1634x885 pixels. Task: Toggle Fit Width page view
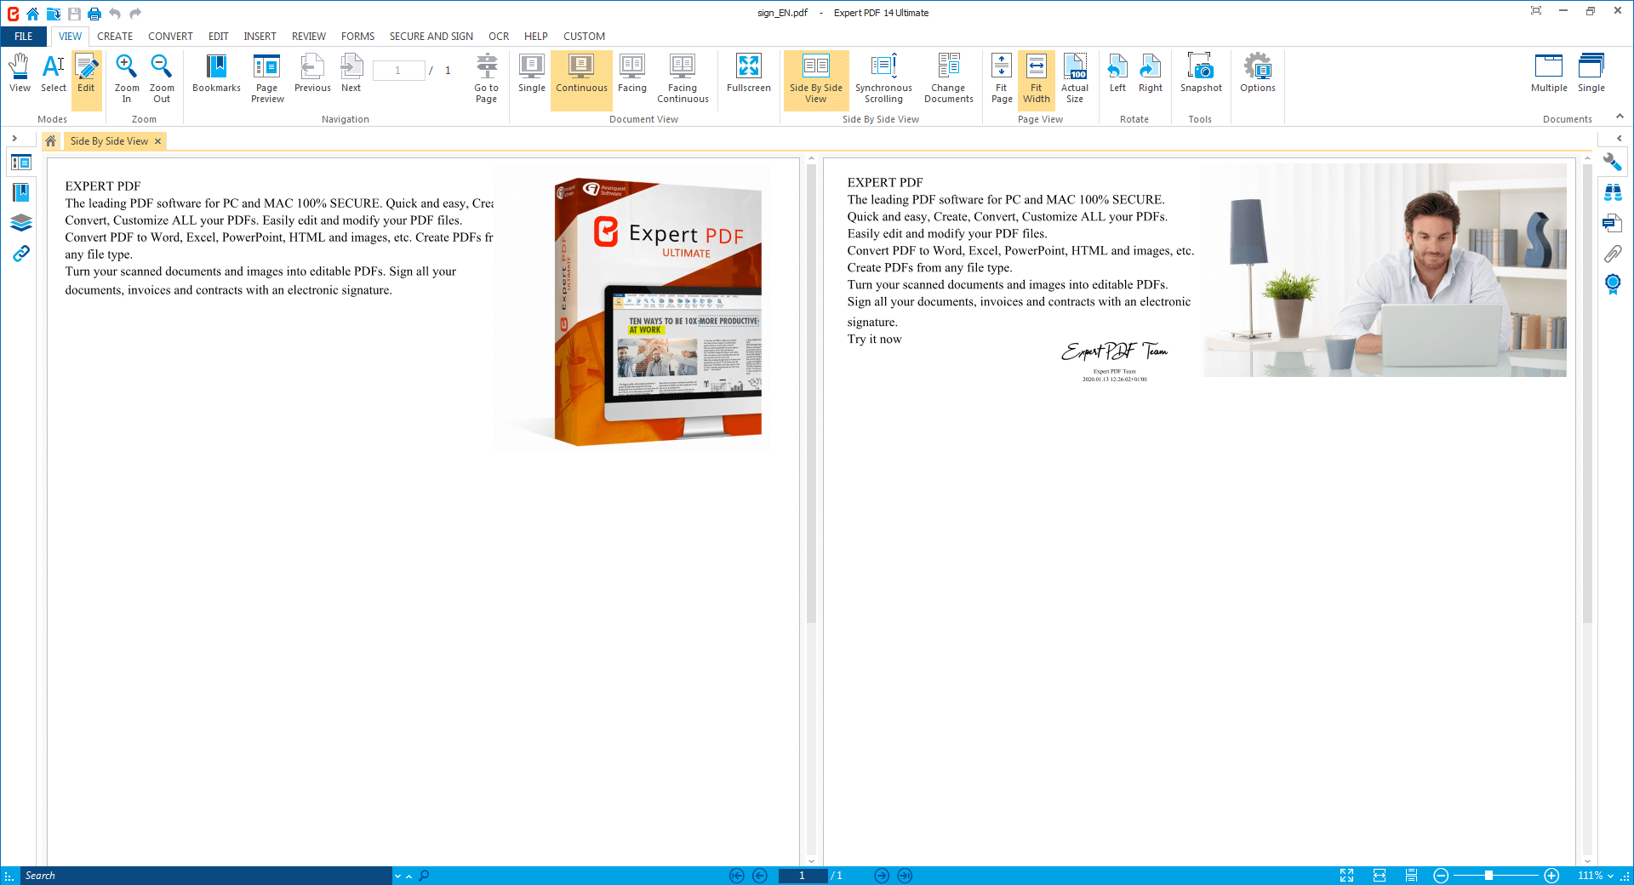point(1037,78)
